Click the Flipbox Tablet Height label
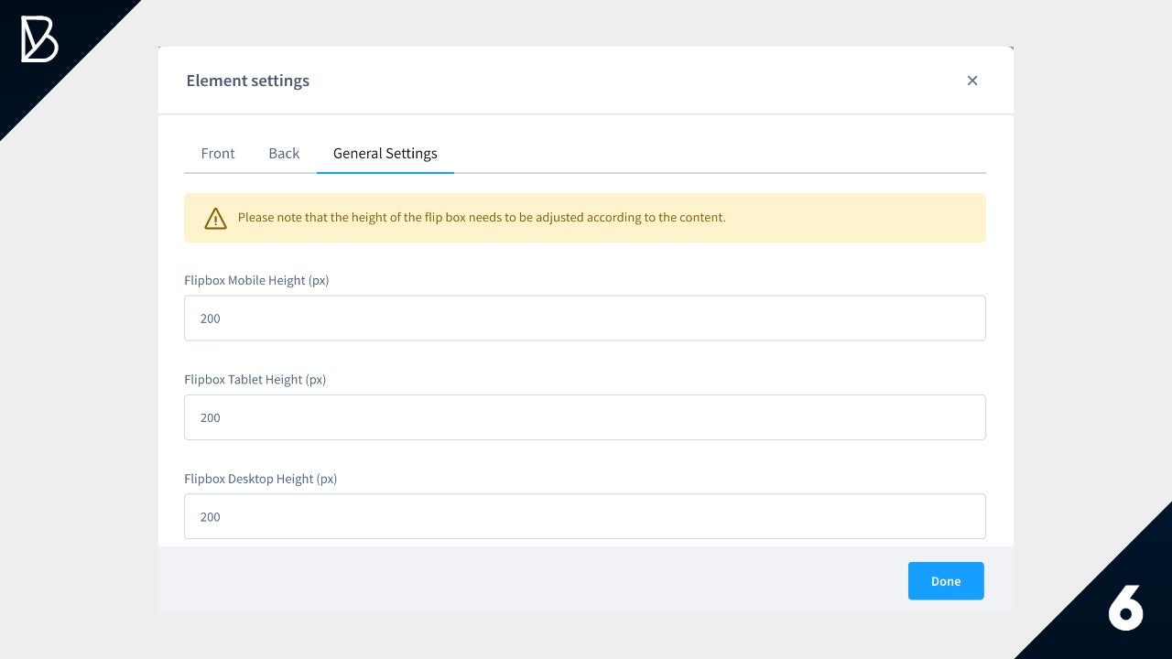Image resolution: width=1172 pixels, height=659 pixels. (255, 379)
